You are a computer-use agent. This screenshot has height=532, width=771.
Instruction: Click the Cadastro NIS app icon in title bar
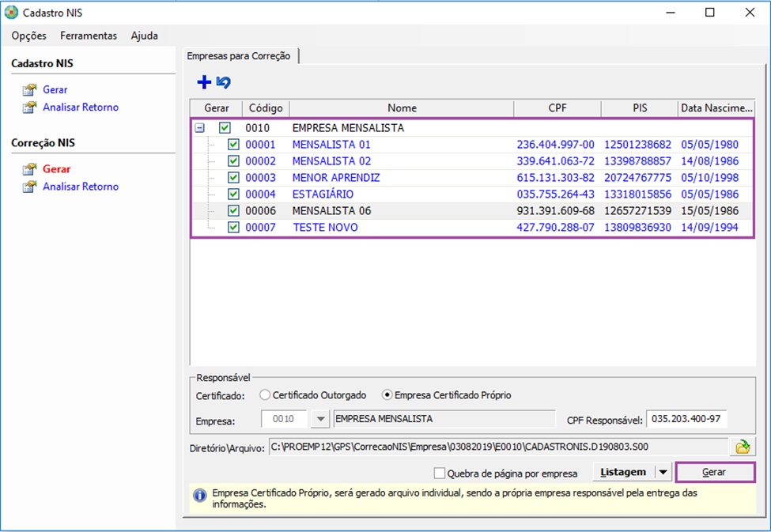click(x=11, y=13)
